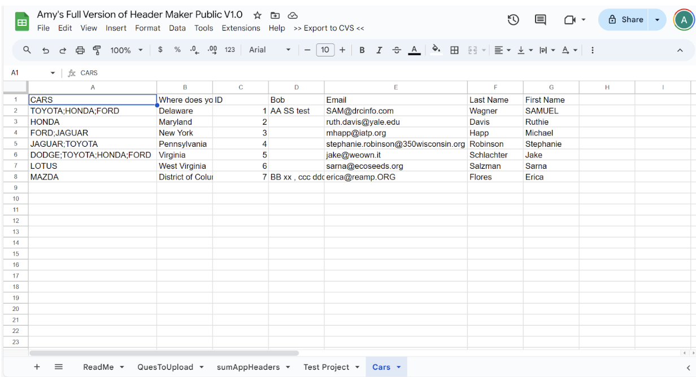Click the horizontal scrollbar thumb
The image size is (696, 377).
pos(164,353)
